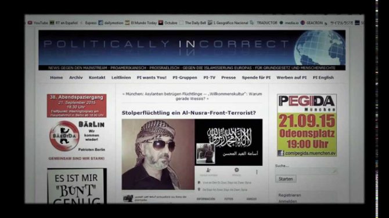Click into the Suche search field
Screen dimensions: 389x218
[306, 171]
